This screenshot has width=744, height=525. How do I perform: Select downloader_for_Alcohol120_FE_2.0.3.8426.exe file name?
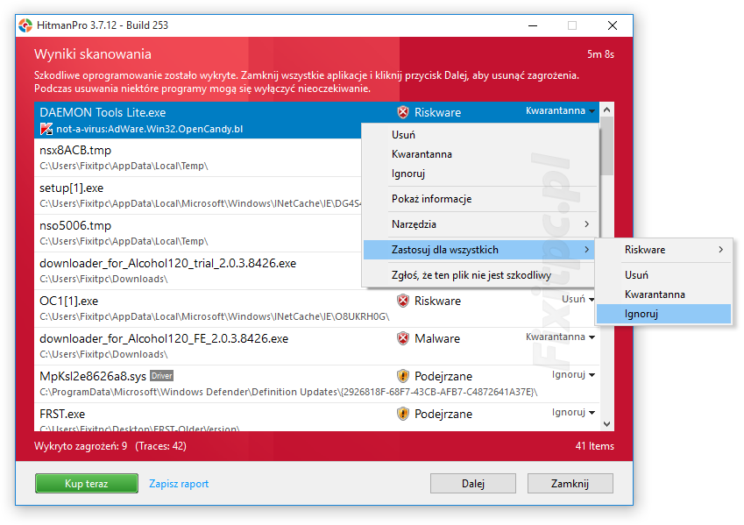[x=164, y=338]
